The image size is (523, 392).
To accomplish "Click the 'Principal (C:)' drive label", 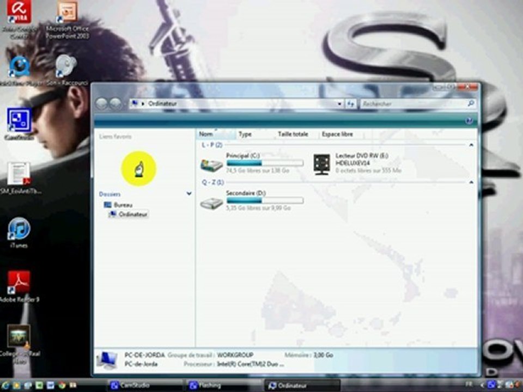I will click(x=243, y=155).
